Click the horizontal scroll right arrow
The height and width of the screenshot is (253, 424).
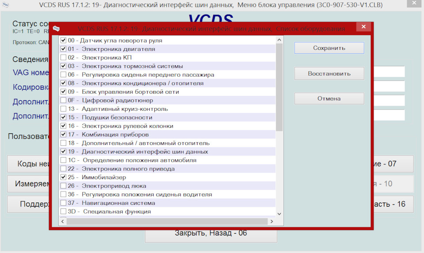tap(272, 221)
